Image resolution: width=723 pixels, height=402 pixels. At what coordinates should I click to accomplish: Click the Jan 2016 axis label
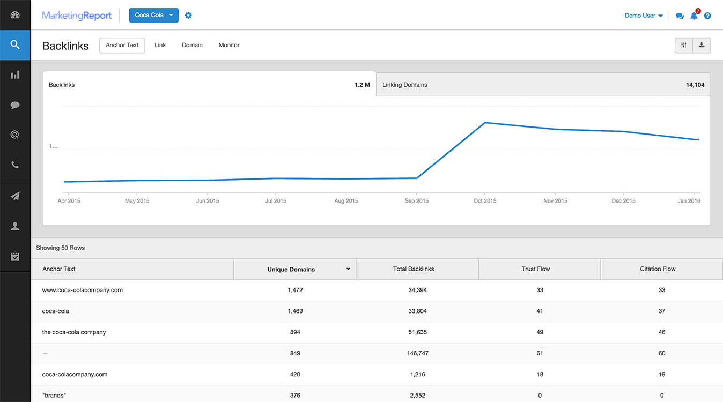[689, 201]
